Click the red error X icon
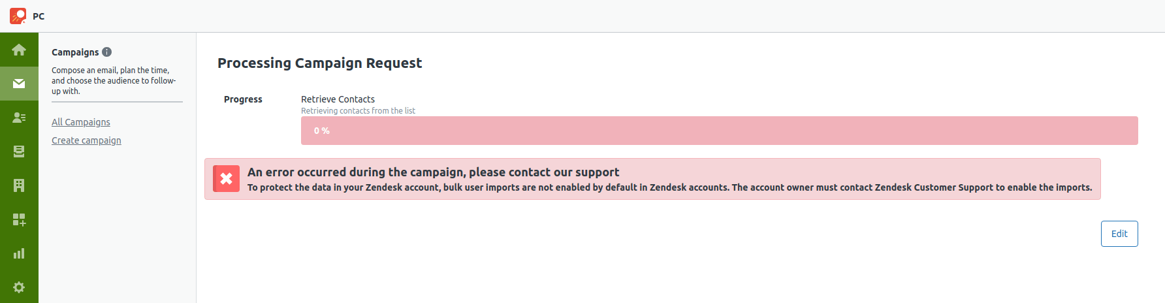Screen dimensions: 1165x303 point(226,179)
